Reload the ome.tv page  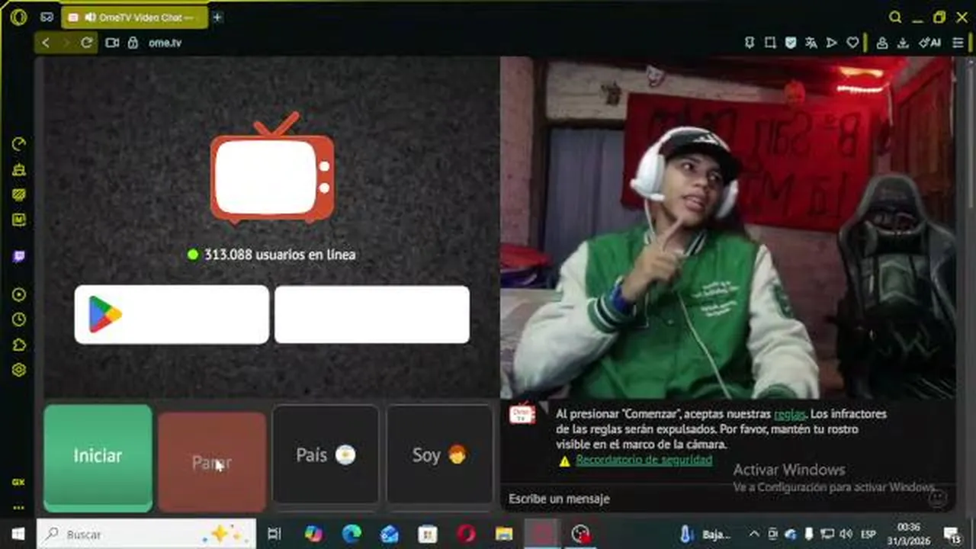(x=86, y=43)
